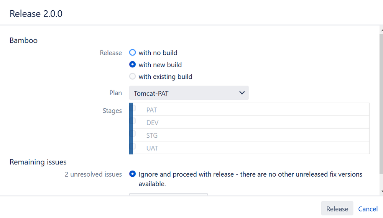This screenshot has width=383, height=218.
Task: Tick the PAT stage checkbox
Action: pos(134,107)
